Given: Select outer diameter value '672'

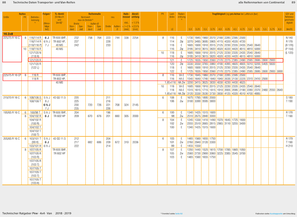Looking at the screenshot, I should 117,142.
